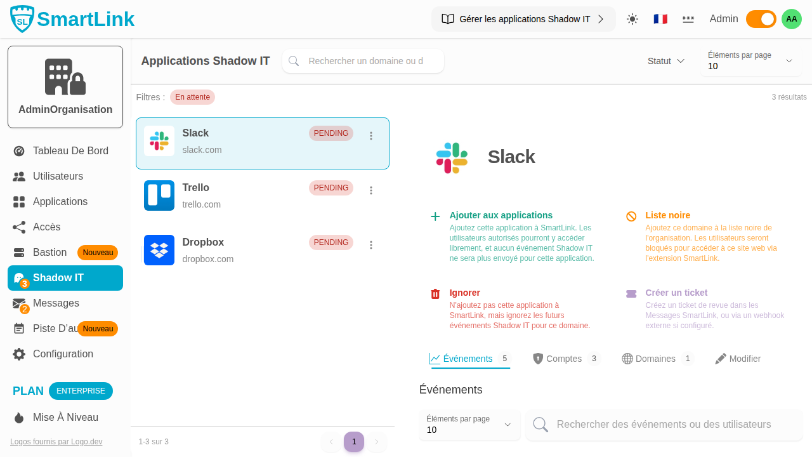812x457 pixels.
Task: Open the three-dot menu for Trello
Action: [x=371, y=190]
